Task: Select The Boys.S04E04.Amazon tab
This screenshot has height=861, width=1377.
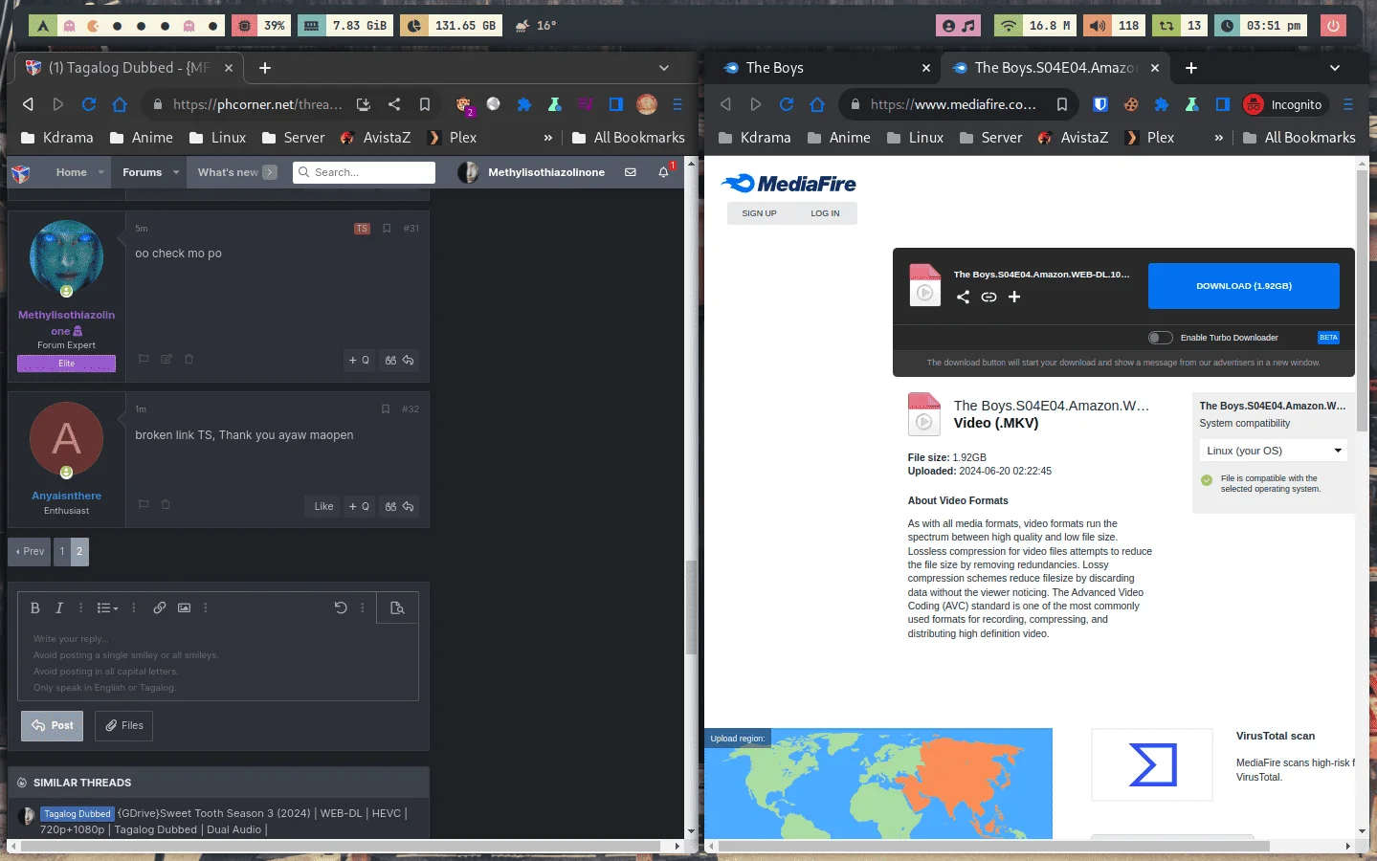Action: tap(1055, 68)
